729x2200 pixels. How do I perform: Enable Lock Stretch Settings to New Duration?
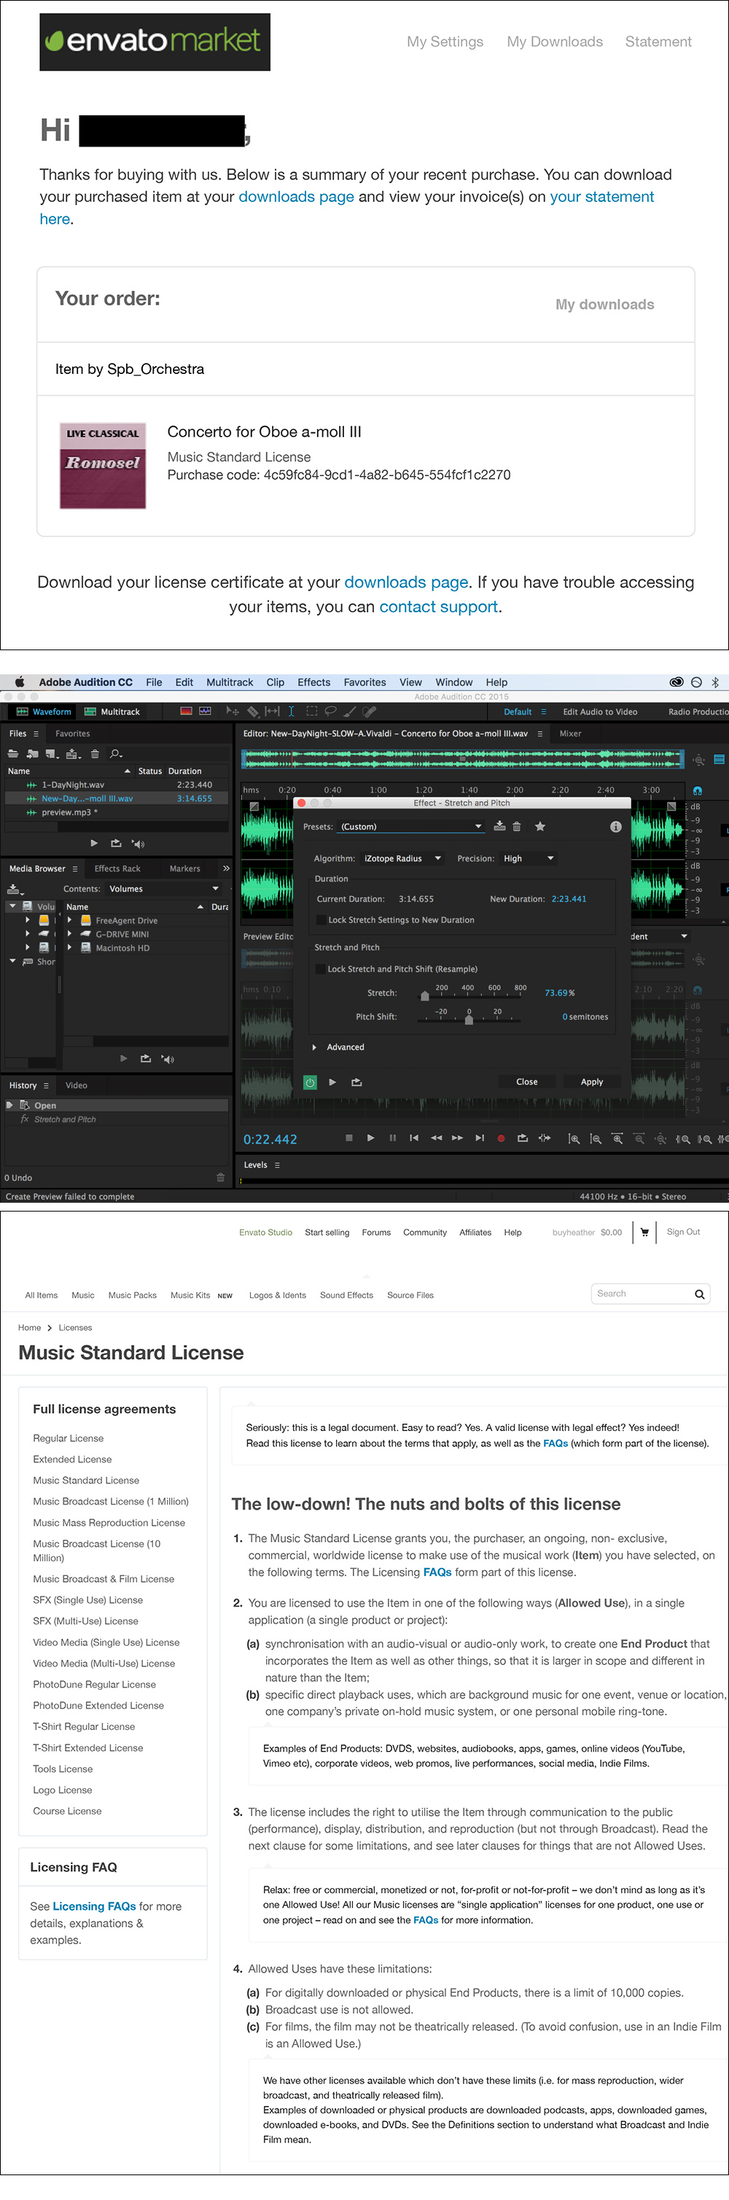tap(321, 920)
